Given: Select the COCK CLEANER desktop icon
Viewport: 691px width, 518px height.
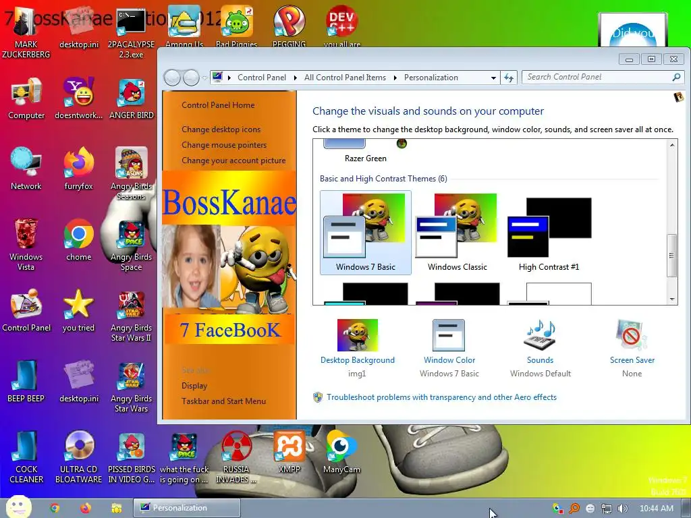Looking at the screenshot, I should [x=26, y=457].
